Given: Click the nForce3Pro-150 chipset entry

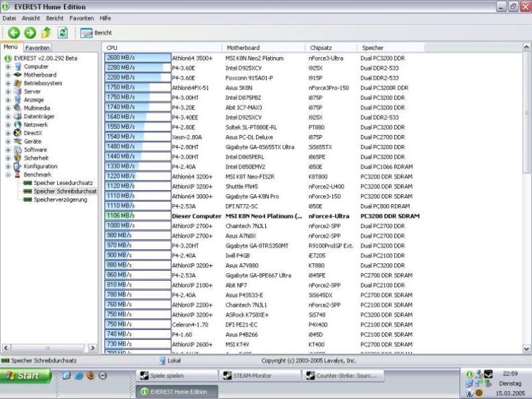Looking at the screenshot, I should 328,88.
